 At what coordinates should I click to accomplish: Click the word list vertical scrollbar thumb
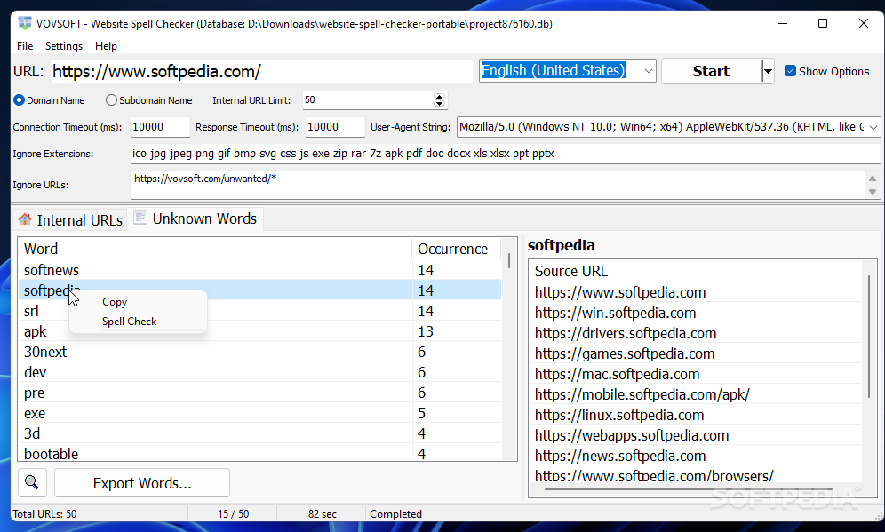(x=509, y=260)
